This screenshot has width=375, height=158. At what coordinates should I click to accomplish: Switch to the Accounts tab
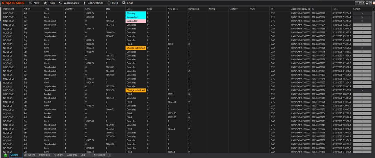pos(72,155)
